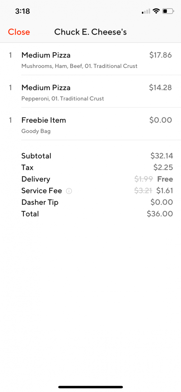Tap the $14.28 pizza price
The image size is (181, 392).
[x=160, y=88]
